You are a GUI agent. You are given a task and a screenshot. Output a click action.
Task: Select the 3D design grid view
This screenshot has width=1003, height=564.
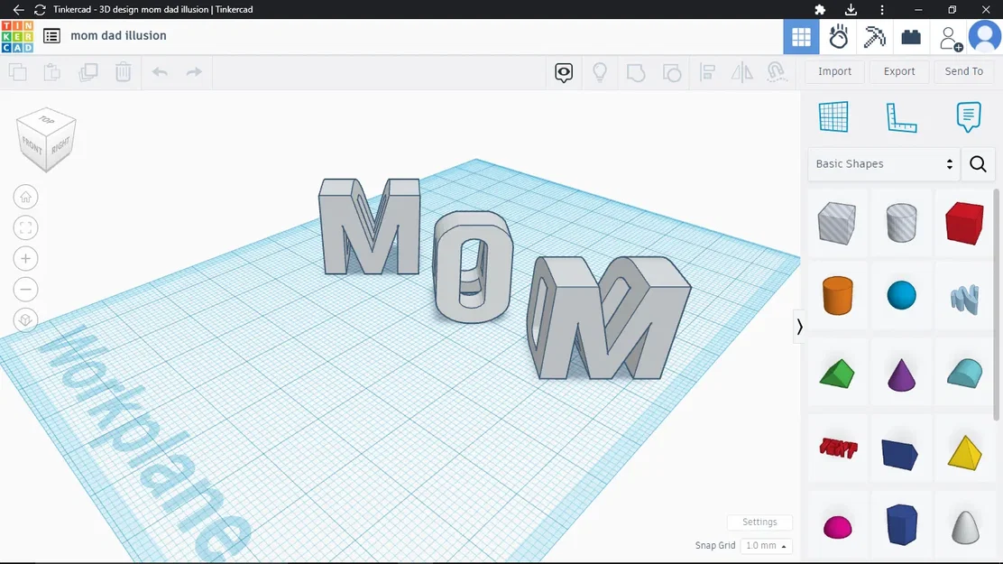coord(801,36)
